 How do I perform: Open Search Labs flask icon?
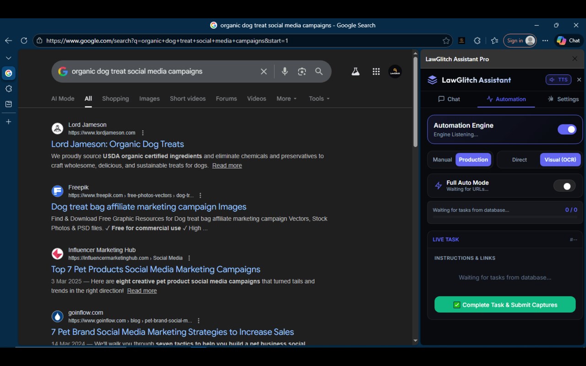(355, 71)
